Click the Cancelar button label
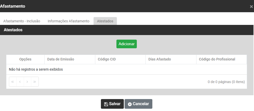The height and width of the screenshot is (111, 254). (x=141, y=104)
